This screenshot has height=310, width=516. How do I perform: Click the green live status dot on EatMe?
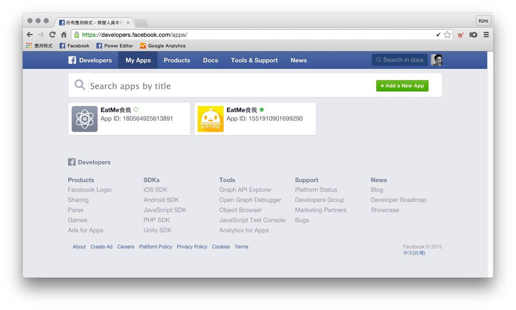[262, 110]
